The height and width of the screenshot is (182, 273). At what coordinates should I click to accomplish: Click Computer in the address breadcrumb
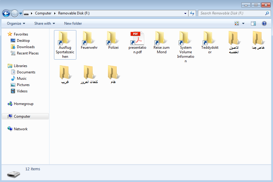[43, 13]
